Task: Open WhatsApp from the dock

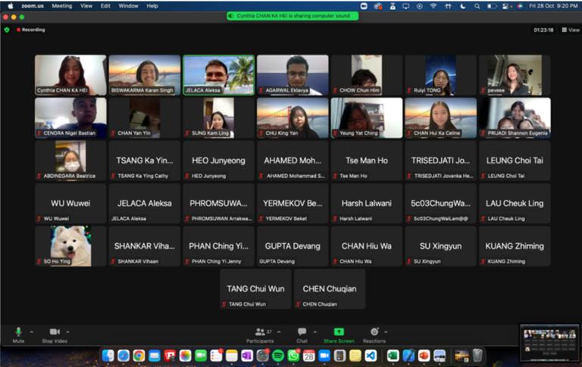Action: (293, 356)
